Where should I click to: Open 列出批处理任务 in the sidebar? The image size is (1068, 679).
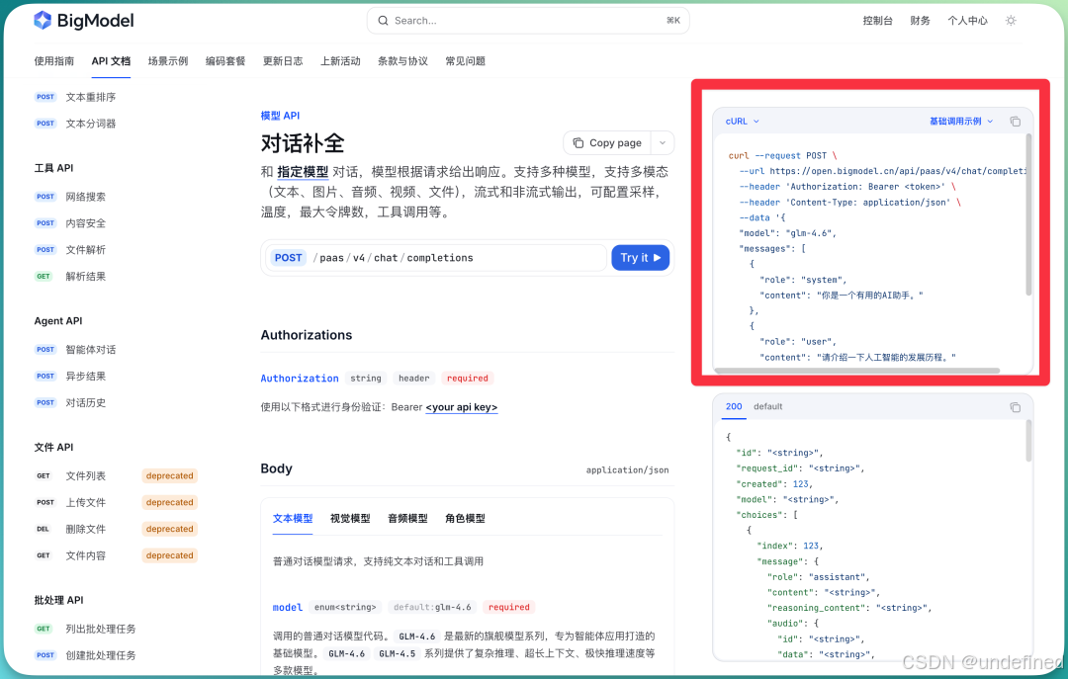click(100, 630)
